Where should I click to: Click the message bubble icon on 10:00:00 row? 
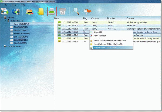[59, 22]
